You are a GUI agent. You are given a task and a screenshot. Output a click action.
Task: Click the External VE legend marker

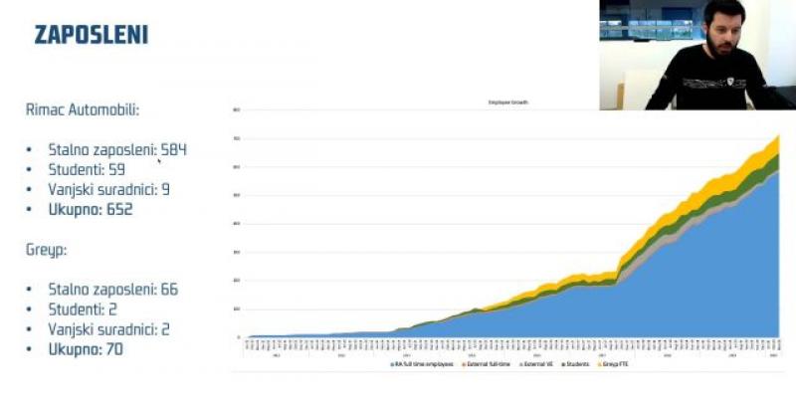click(x=519, y=364)
